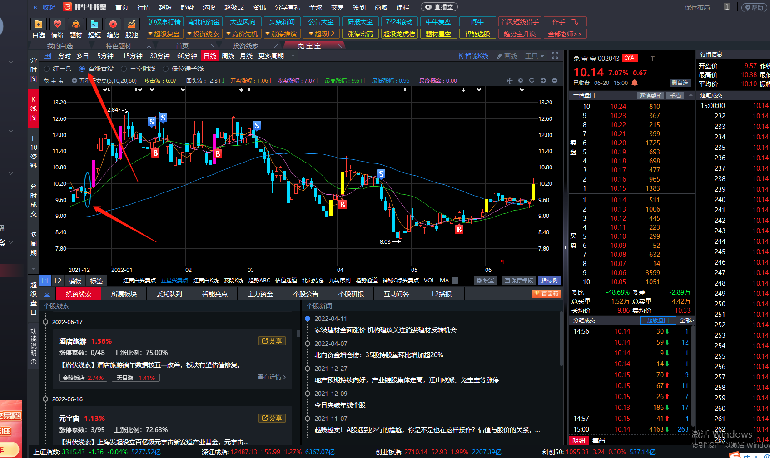The height and width of the screenshot is (458, 770).
Task: Click the 金陵饭店 stock tag
Action: [83, 378]
